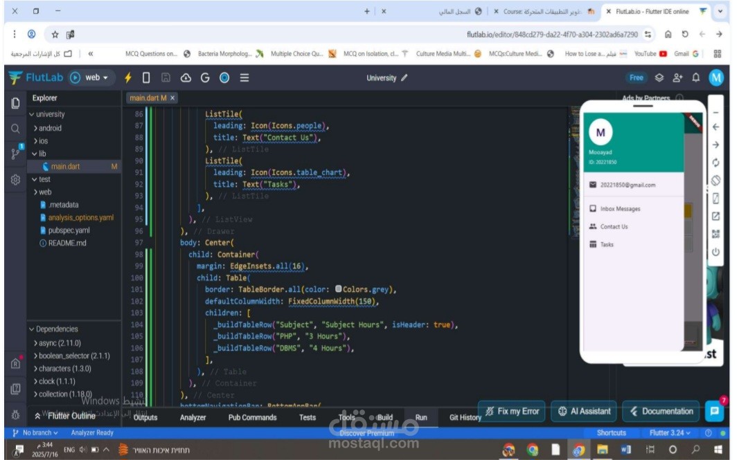Viewport: 748px width, 460px height.
Task: Click the phone device preview icon in toolbar
Action: click(x=146, y=77)
